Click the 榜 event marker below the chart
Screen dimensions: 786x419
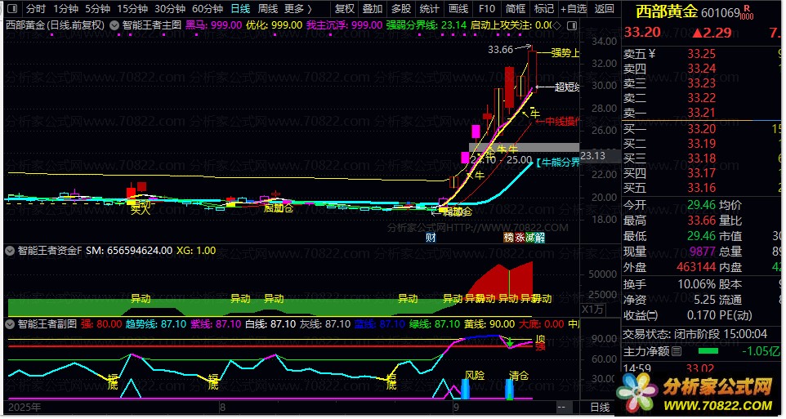tap(509, 238)
